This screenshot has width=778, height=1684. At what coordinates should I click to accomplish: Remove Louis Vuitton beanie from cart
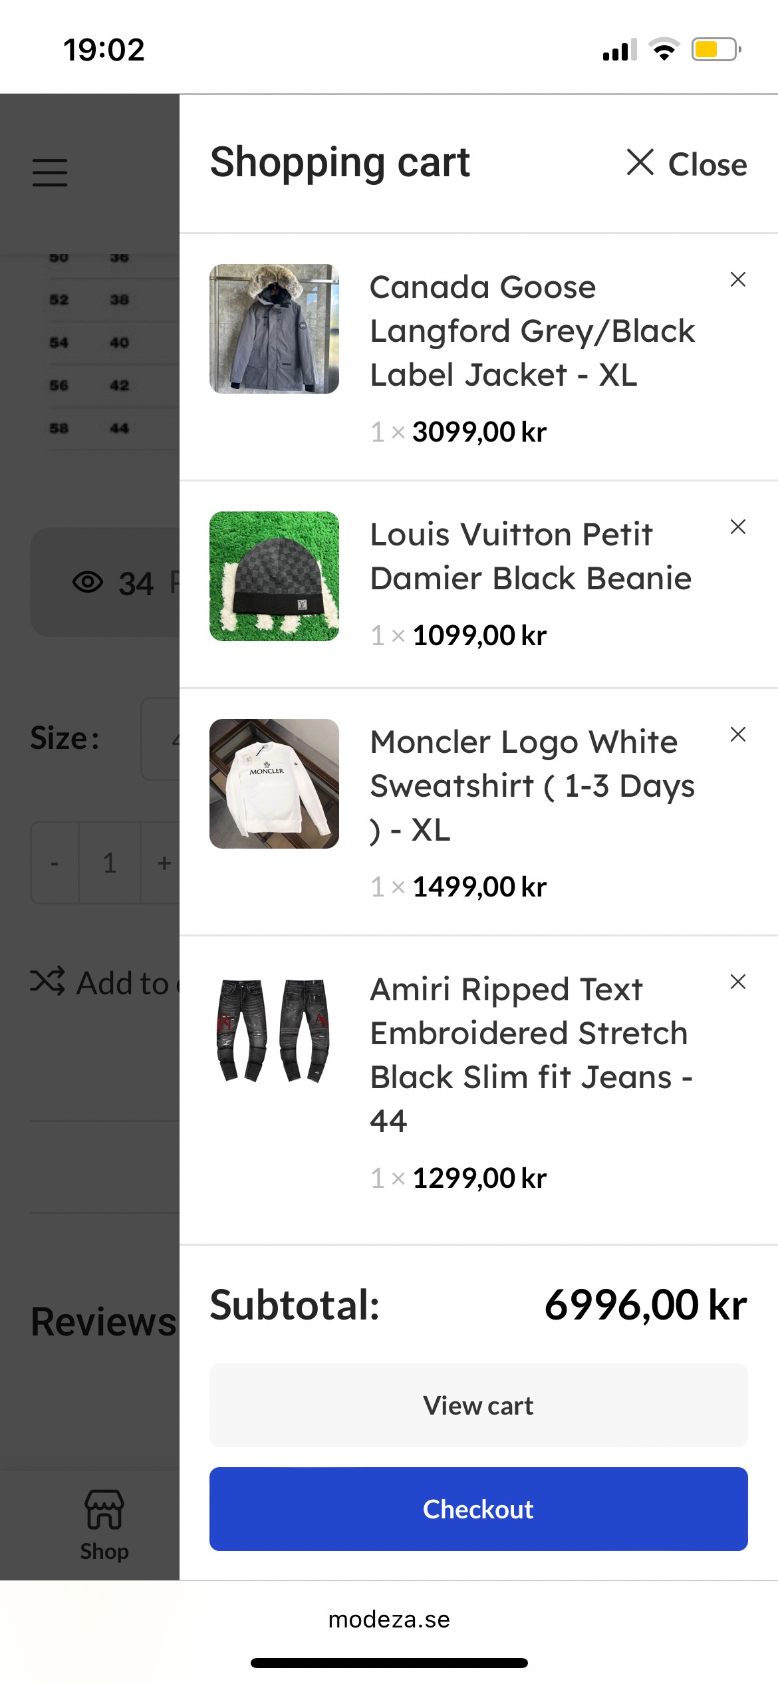(x=737, y=527)
